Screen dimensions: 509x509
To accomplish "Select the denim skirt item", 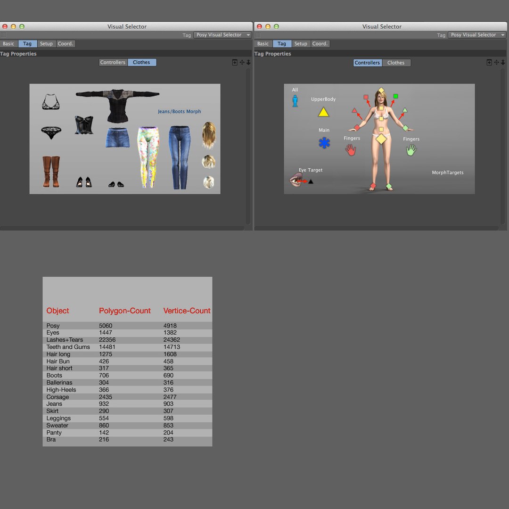I will [117, 138].
